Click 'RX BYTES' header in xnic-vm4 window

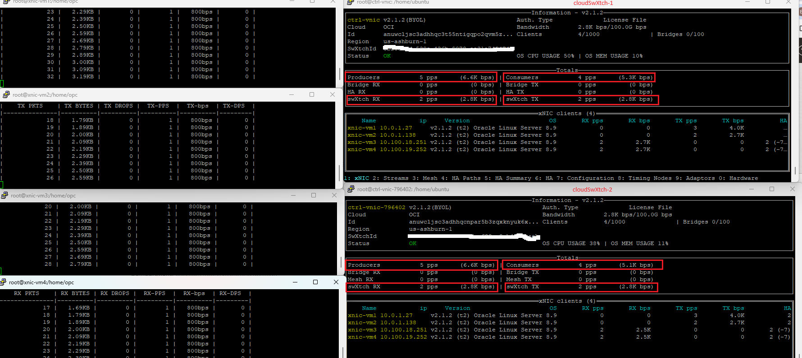[75, 294]
